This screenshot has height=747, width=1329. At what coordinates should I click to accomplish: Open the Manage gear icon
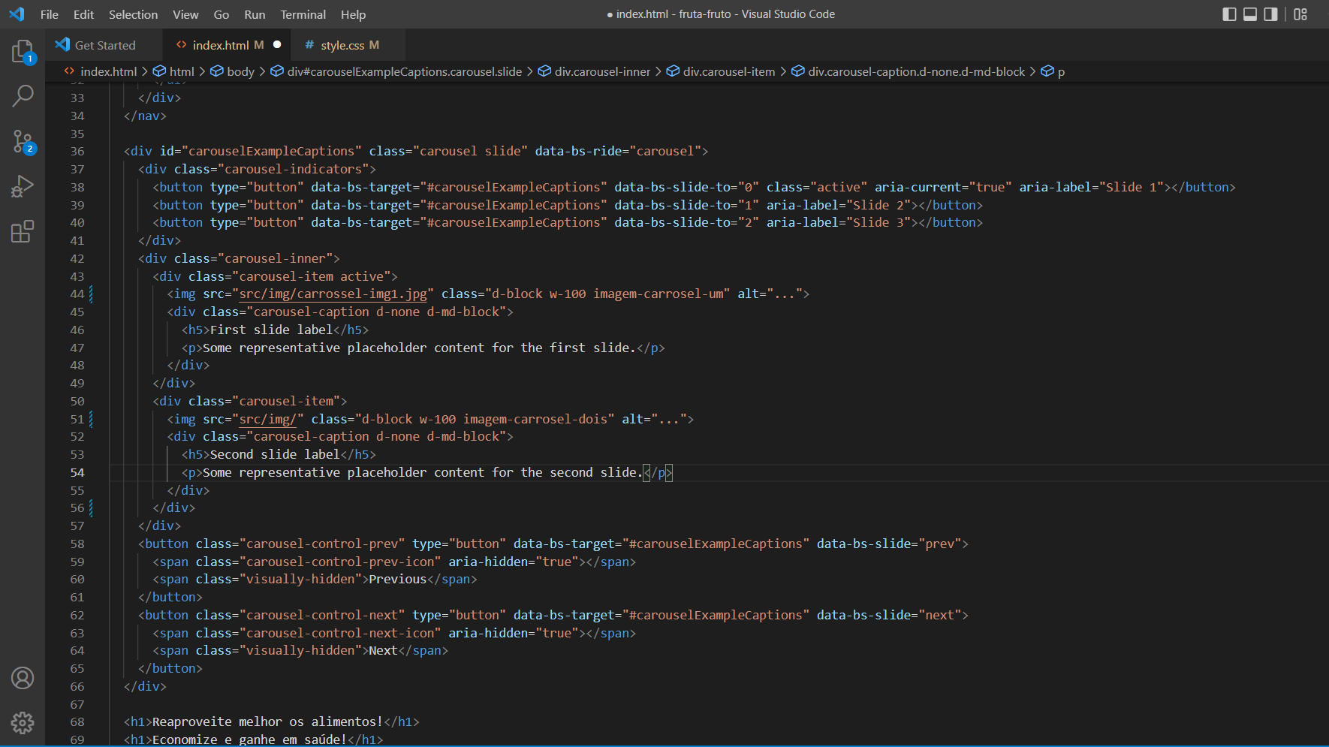23,723
